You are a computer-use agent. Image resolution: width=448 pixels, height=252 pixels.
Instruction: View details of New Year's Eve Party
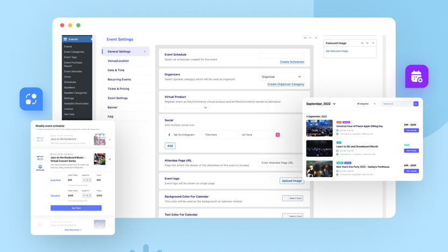point(411,171)
